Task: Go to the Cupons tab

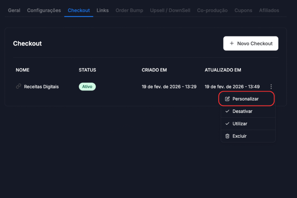Action: (x=243, y=10)
